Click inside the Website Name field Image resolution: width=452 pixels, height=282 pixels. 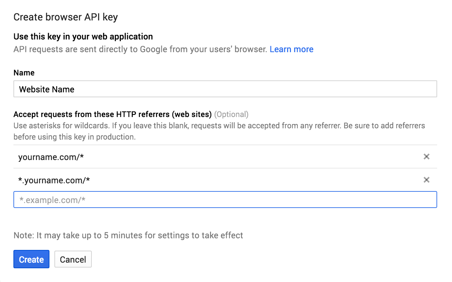click(141, 89)
